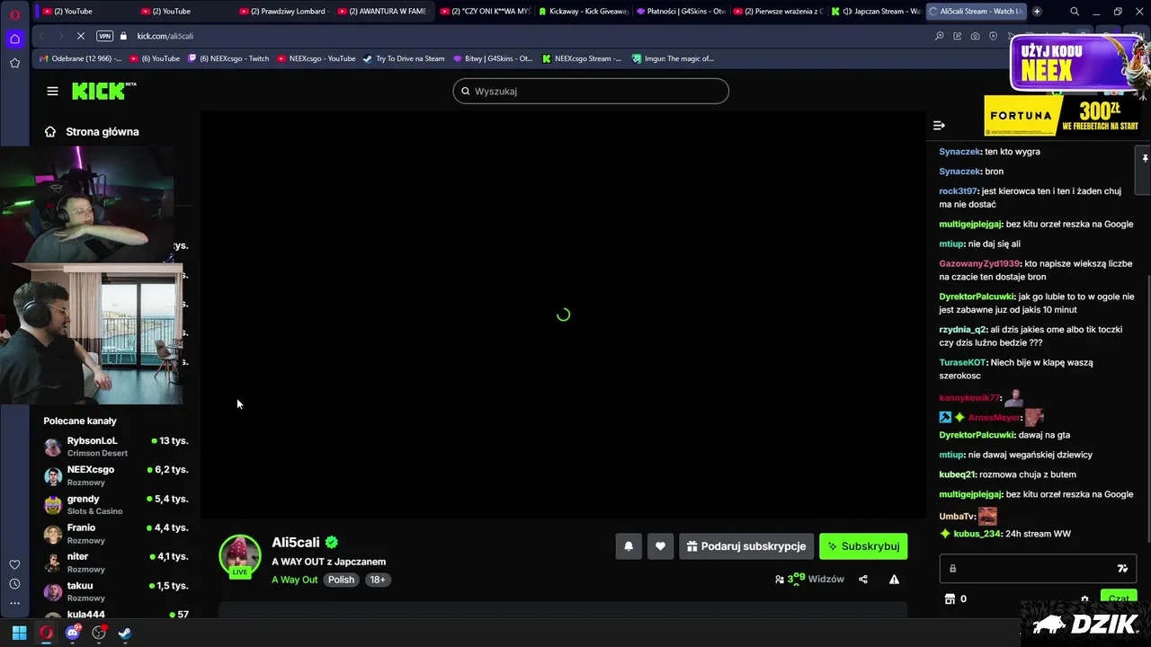Click Podaruj subskrypcje button
The width and height of the screenshot is (1151, 647).
point(746,546)
